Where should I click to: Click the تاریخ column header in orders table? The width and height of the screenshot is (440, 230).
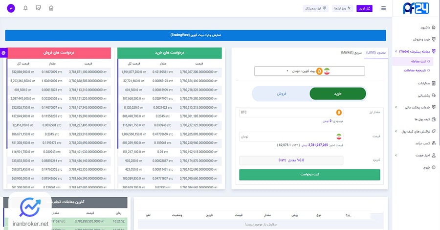pyautogui.click(x=210, y=215)
